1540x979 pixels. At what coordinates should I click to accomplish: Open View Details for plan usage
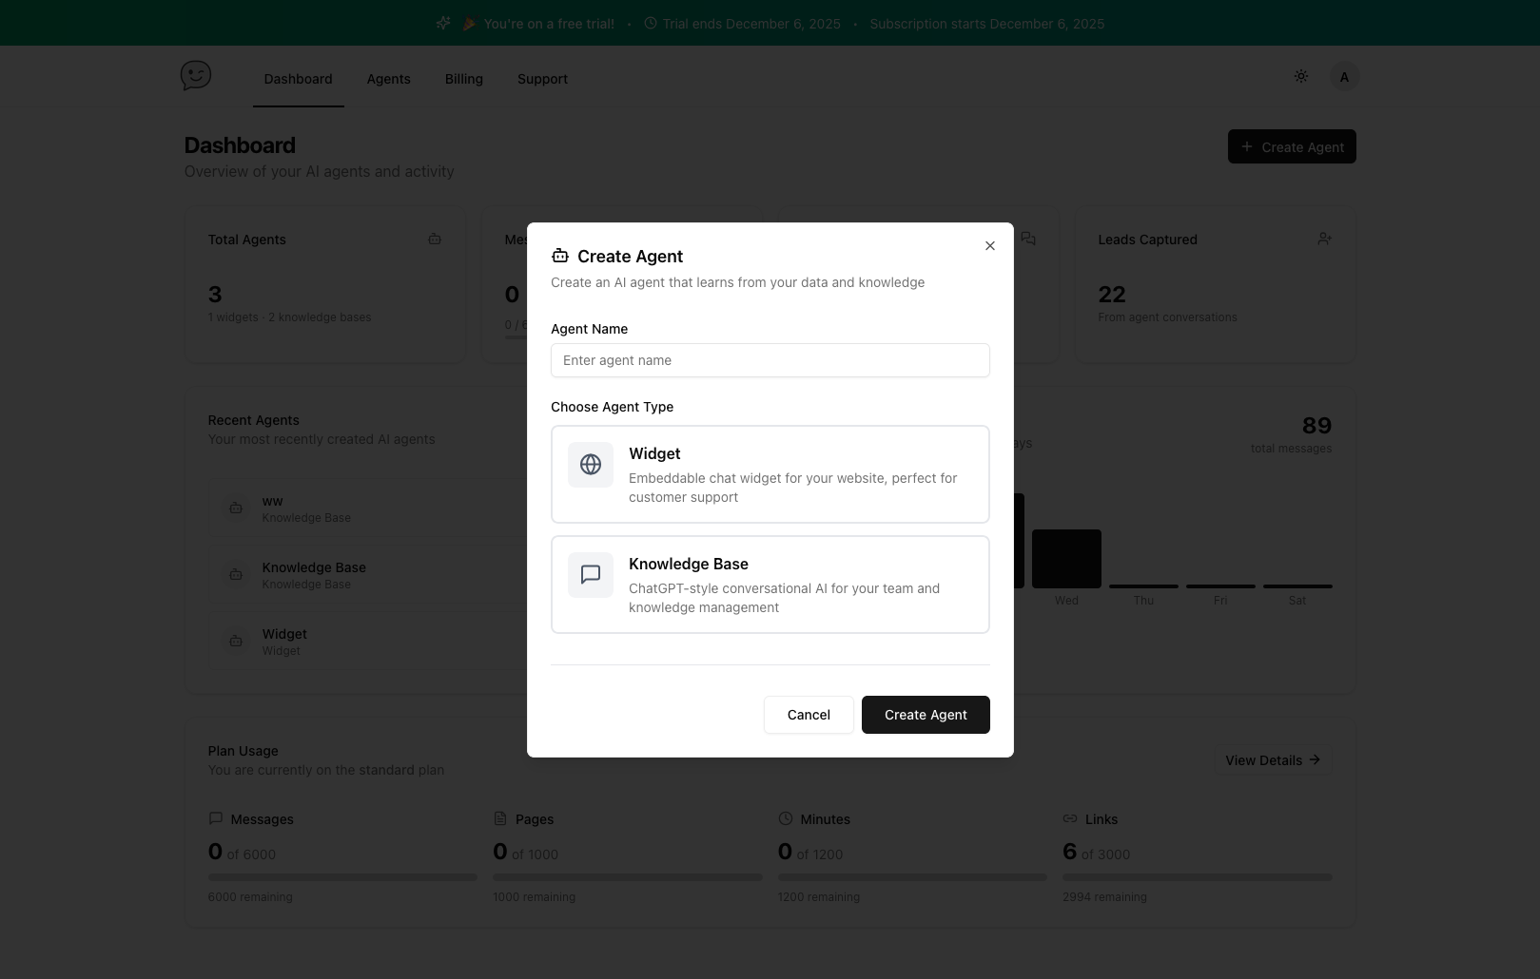1272,760
